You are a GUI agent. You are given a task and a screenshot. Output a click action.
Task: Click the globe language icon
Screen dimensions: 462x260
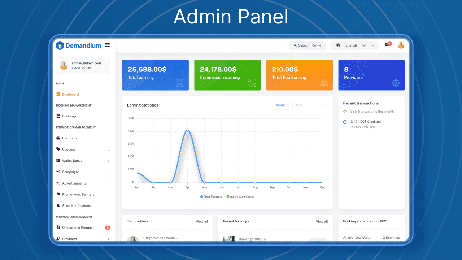pyautogui.click(x=338, y=45)
